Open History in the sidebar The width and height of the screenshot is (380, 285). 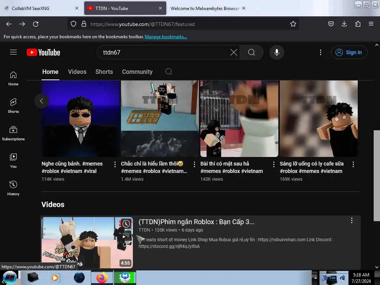[x=13, y=188]
